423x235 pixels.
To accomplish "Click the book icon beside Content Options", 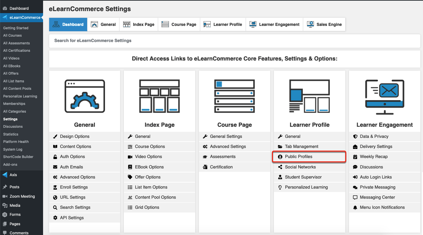I will click(x=55, y=147).
